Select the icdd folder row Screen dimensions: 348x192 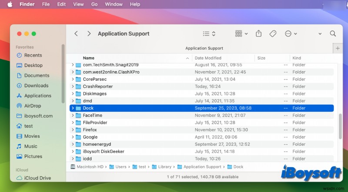pos(201,159)
